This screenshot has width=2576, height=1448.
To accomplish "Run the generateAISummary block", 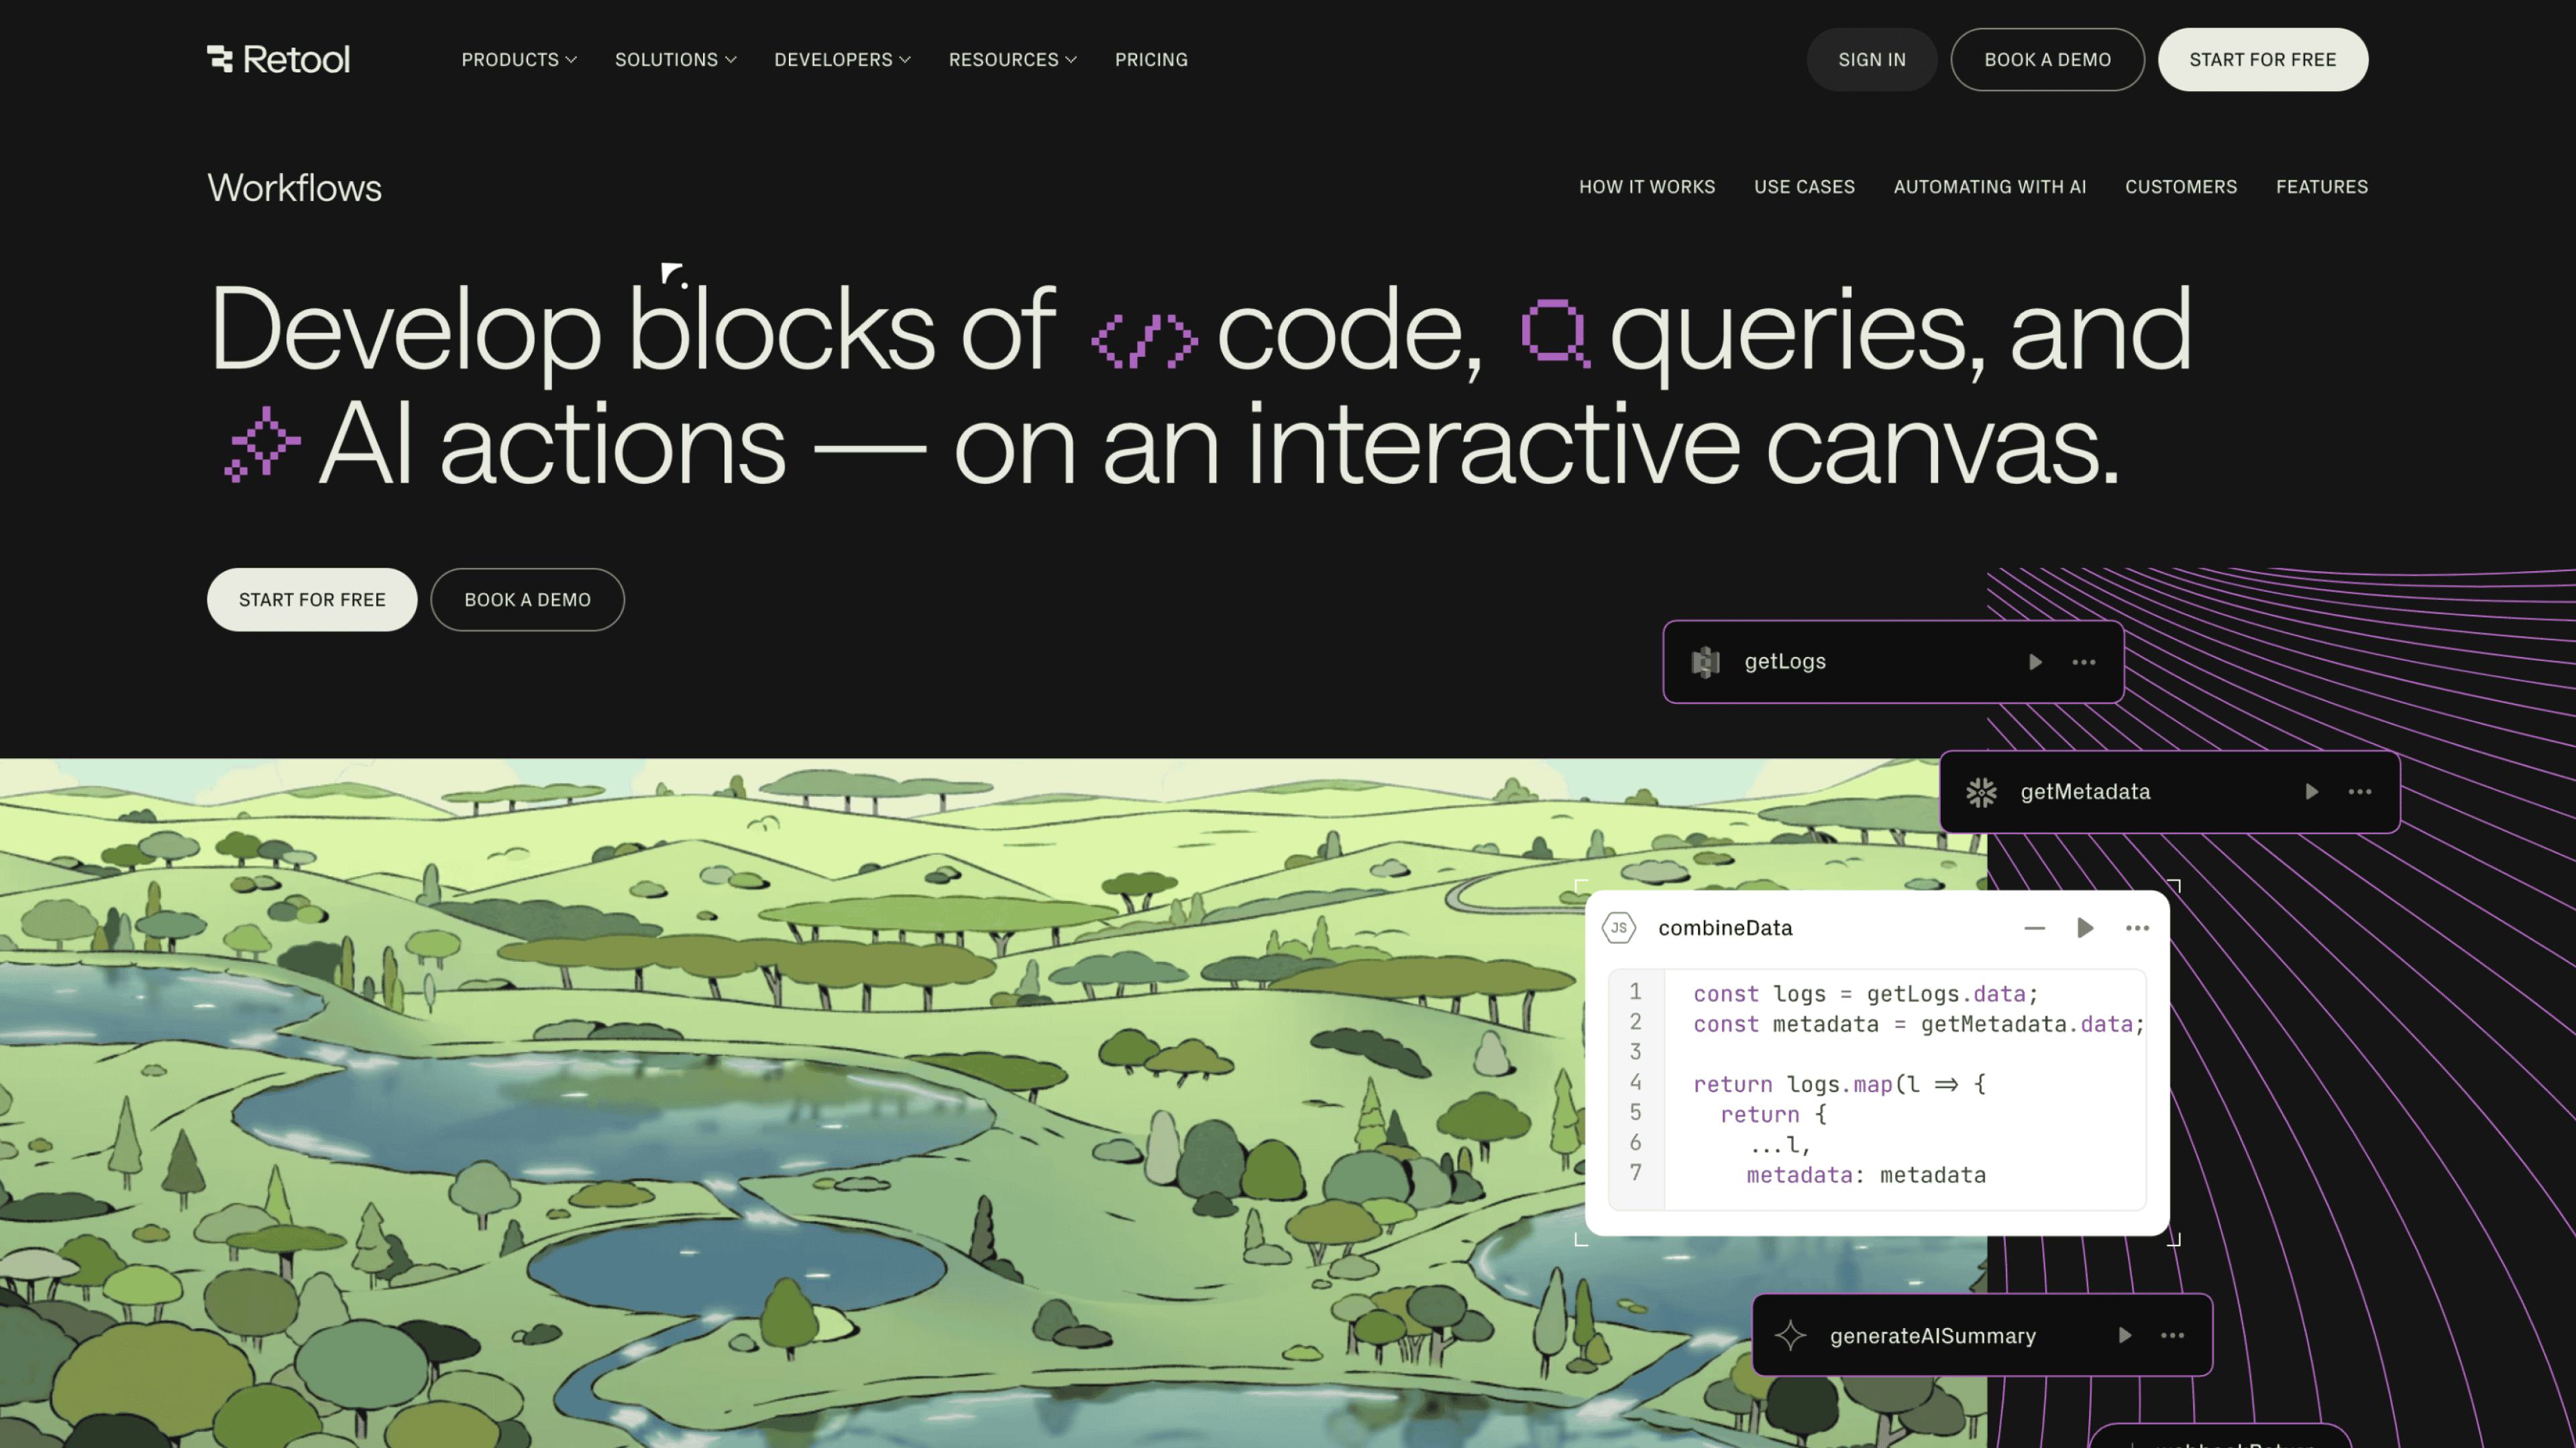I will click(x=2124, y=1335).
